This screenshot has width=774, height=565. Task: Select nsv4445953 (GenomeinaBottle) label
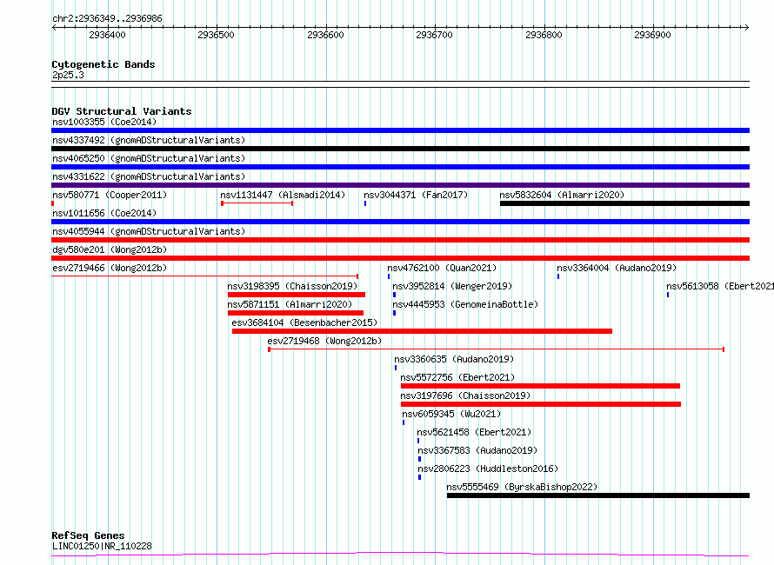pos(465,304)
